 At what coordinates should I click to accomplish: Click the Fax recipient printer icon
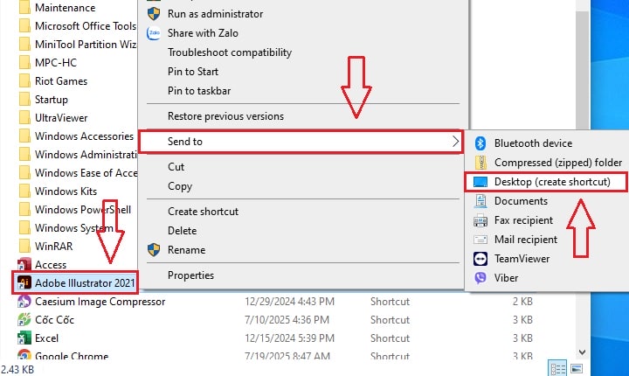coord(480,220)
